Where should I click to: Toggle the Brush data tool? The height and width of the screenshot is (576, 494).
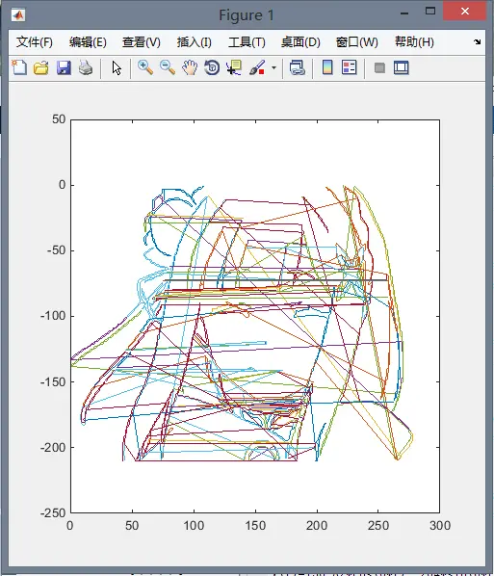(x=257, y=68)
